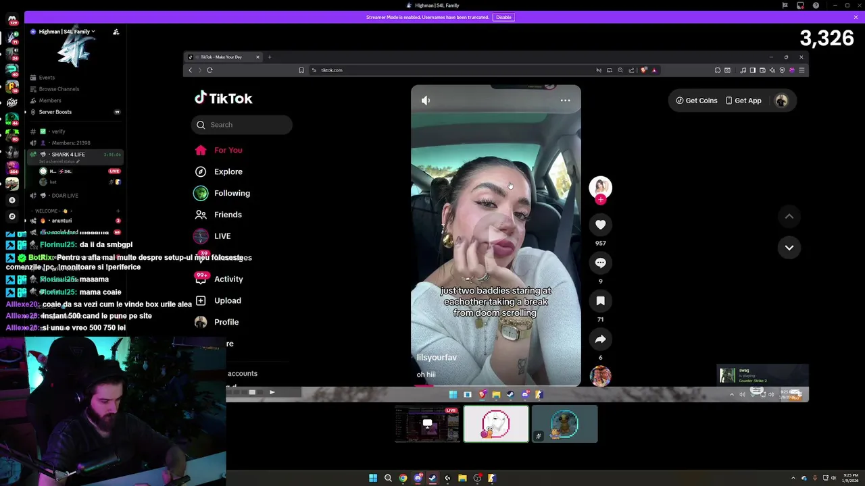This screenshot has width=865, height=486.
Task: Open Chrome from the taskbar
Action: (x=403, y=478)
